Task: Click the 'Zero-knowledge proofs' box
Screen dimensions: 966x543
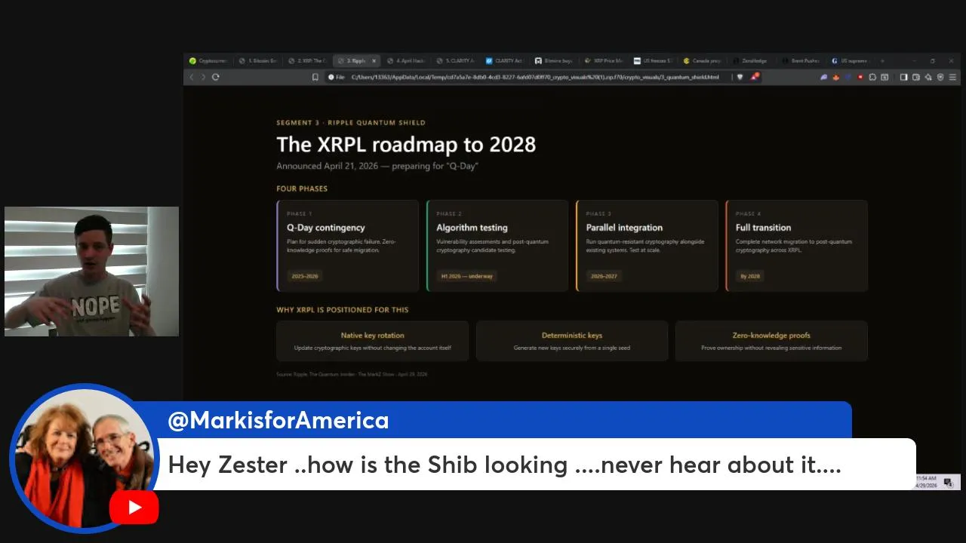Action: [771, 341]
